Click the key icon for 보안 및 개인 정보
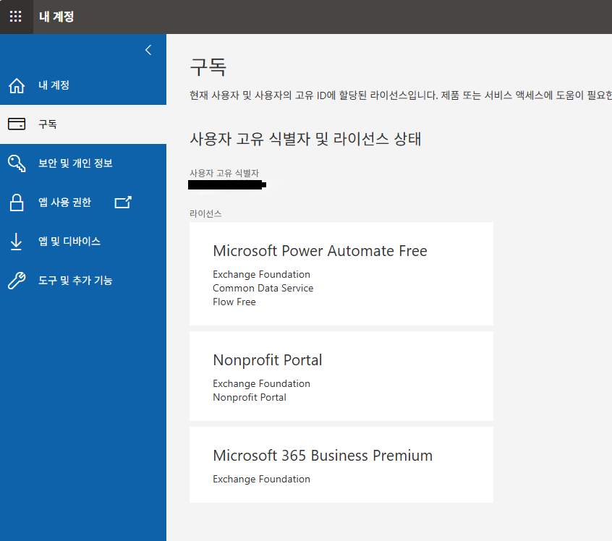Viewport: 612px width, 541px height. click(17, 163)
